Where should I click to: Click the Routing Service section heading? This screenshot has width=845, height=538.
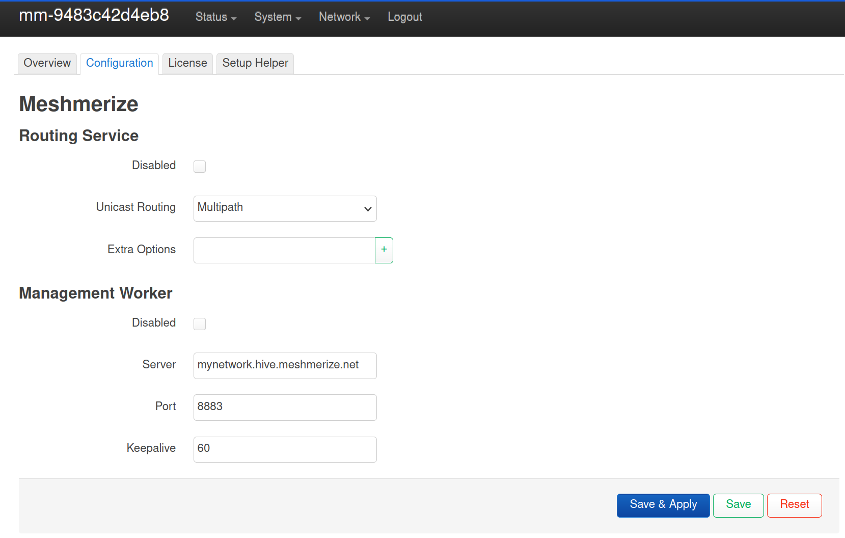click(78, 136)
